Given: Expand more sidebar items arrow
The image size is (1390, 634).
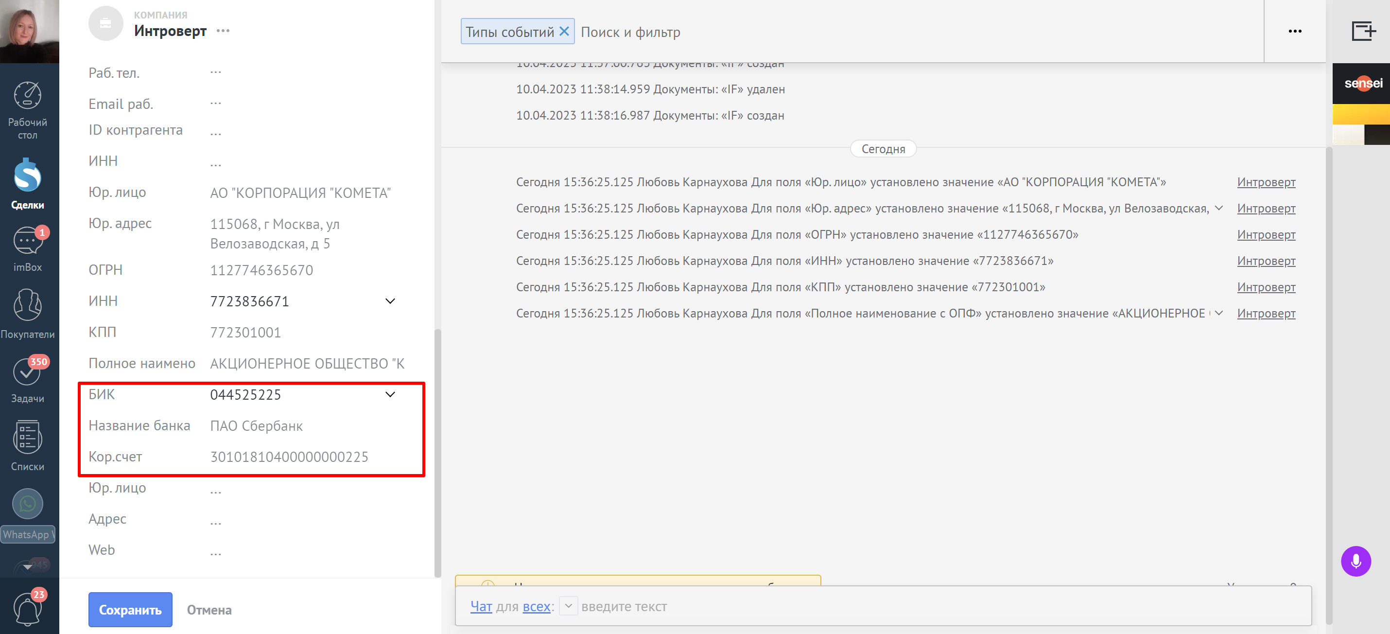Looking at the screenshot, I should [x=28, y=567].
